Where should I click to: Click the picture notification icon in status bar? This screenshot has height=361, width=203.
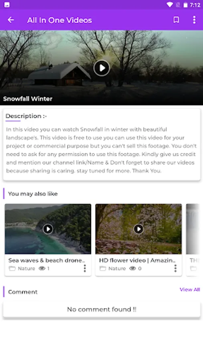pyautogui.click(x=7, y=4)
